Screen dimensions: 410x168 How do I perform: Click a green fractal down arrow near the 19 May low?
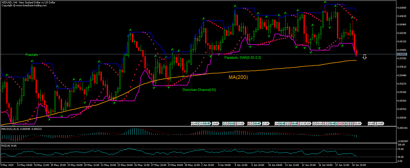61,116
